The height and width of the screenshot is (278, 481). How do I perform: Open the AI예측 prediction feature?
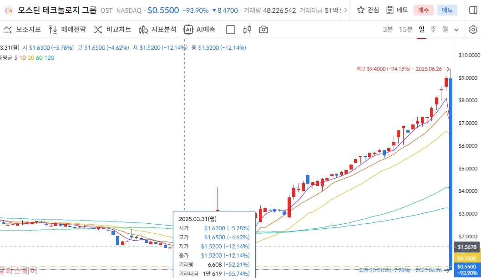point(199,30)
